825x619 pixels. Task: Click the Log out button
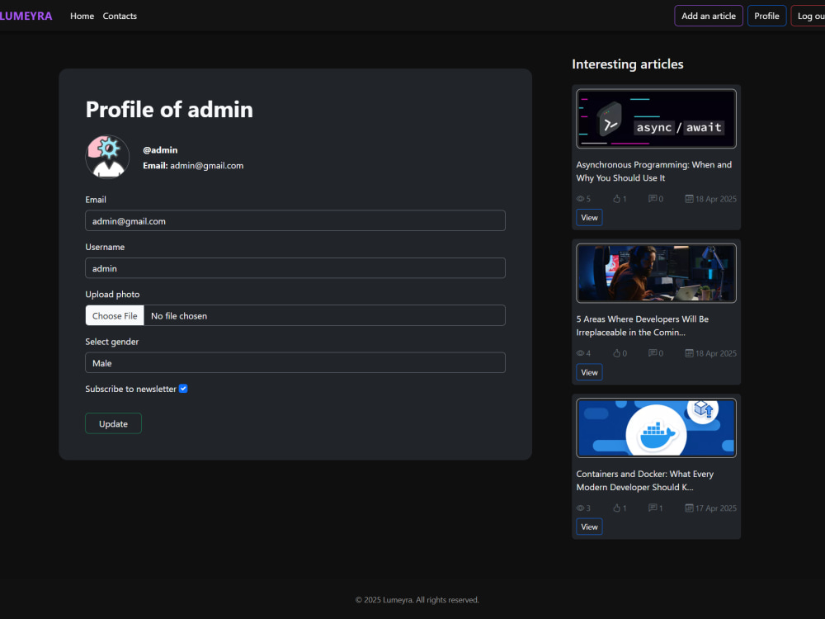click(x=808, y=16)
